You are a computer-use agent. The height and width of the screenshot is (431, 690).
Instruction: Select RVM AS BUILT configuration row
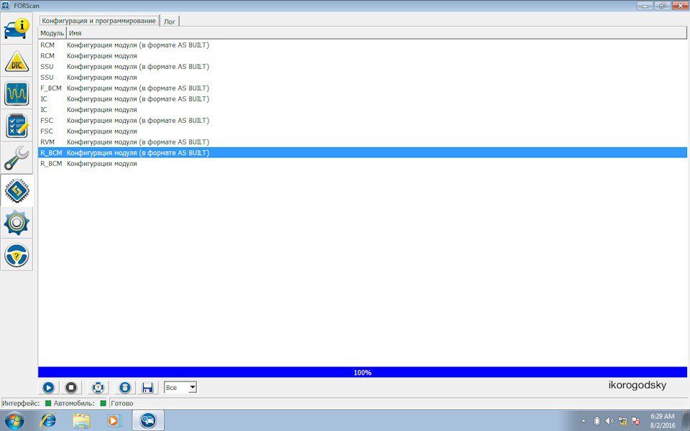coord(137,142)
